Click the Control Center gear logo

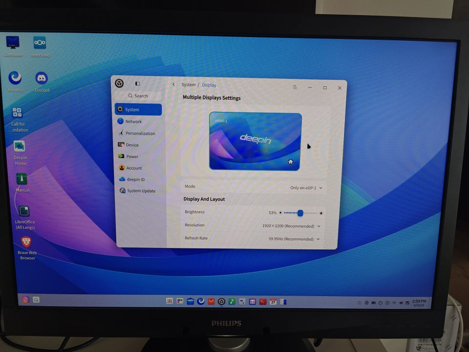coord(119,83)
